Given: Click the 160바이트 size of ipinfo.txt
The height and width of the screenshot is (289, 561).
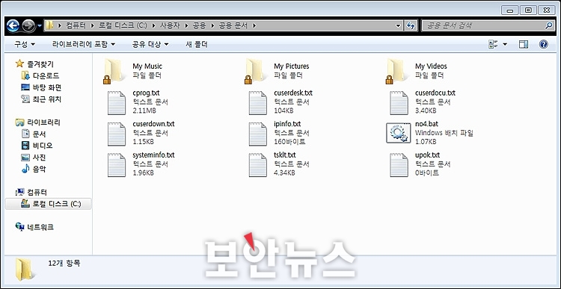Looking at the screenshot, I should tap(289, 142).
